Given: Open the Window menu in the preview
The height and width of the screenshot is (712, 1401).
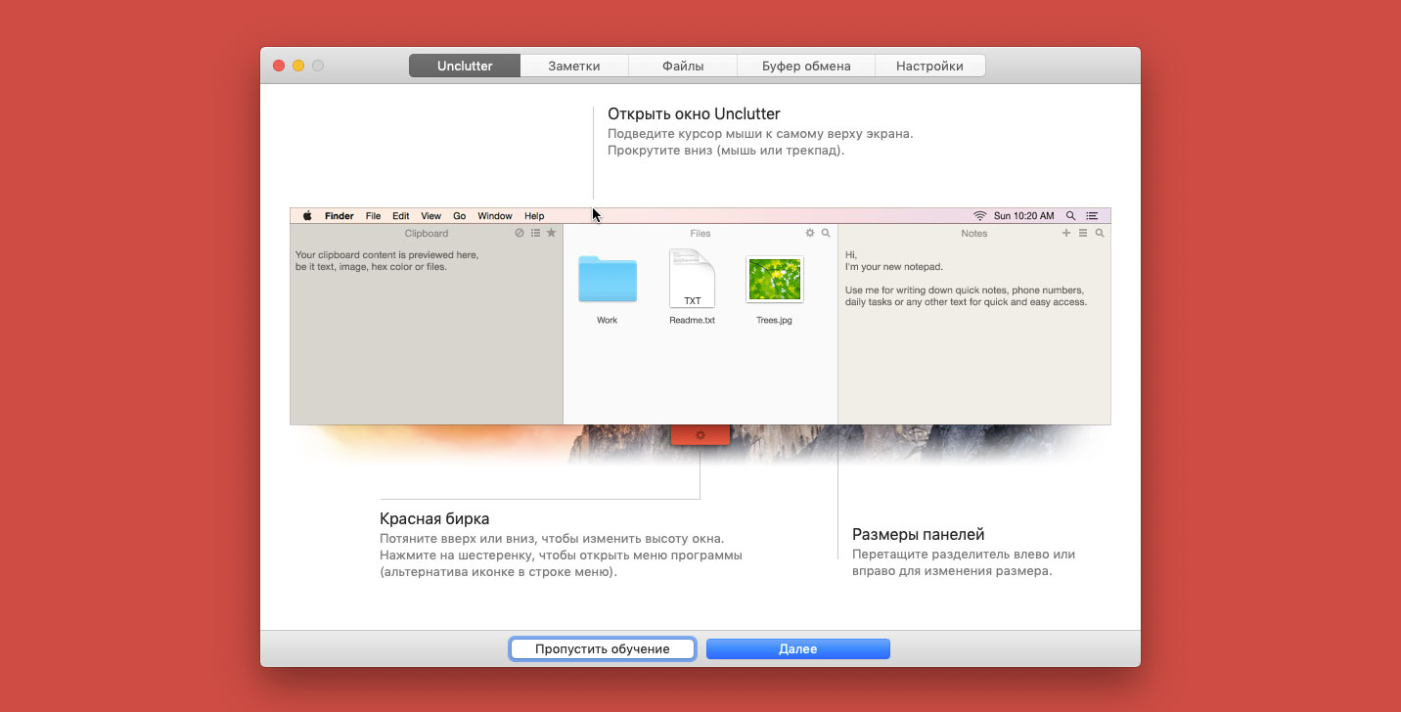Looking at the screenshot, I should (x=495, y=216).
